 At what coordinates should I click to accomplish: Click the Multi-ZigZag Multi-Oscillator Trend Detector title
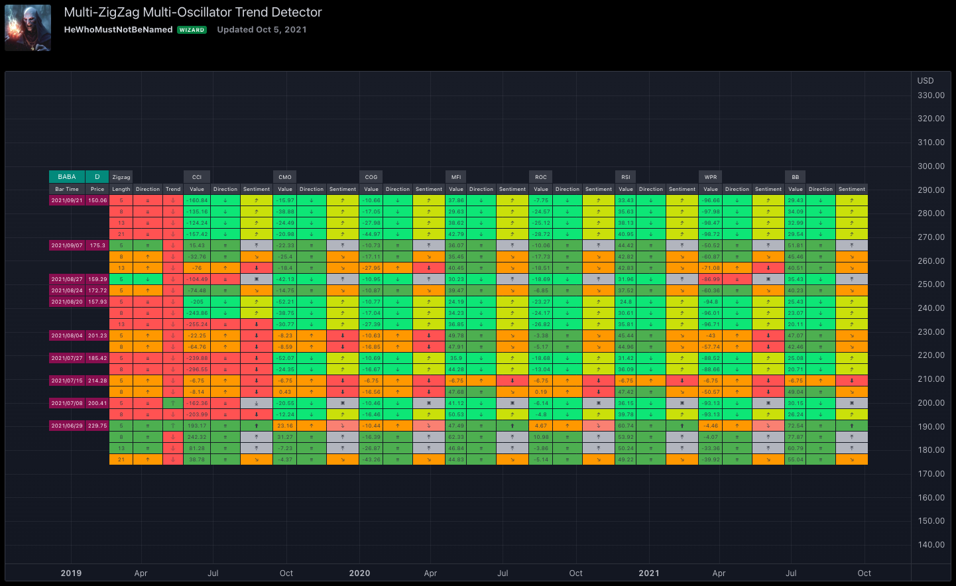(x=193, y=12)
